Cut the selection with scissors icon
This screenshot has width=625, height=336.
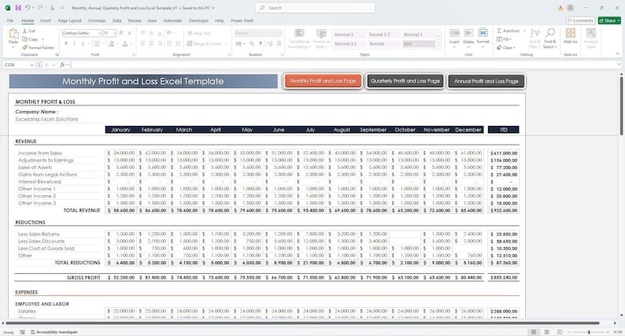coord(24,31)
